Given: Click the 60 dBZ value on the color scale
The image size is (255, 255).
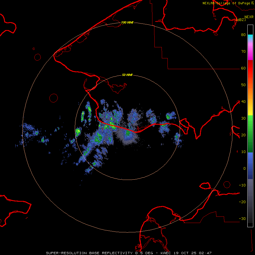Looking at the screenshot, I should click(243, 68).
